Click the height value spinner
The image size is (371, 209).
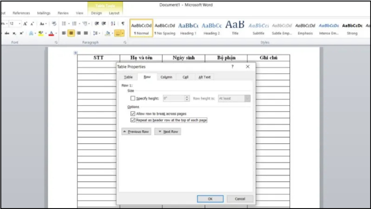pos(187,98)
